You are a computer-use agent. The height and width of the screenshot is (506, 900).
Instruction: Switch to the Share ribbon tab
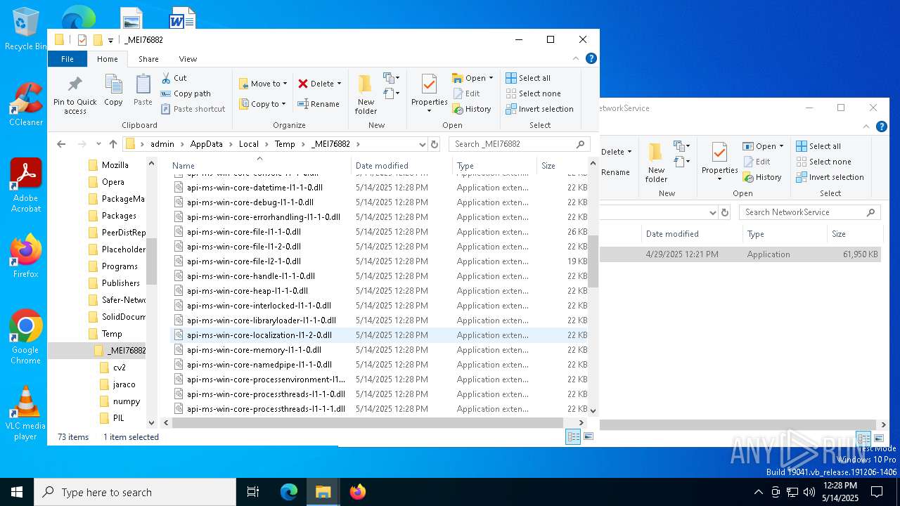148,59
